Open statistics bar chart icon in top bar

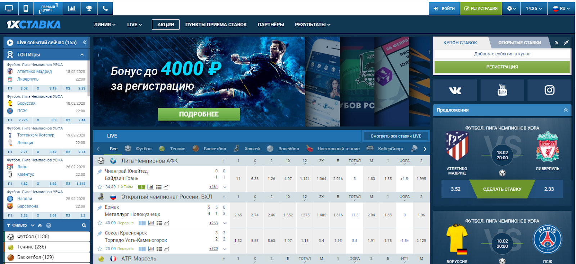click(x=72, y=8)
